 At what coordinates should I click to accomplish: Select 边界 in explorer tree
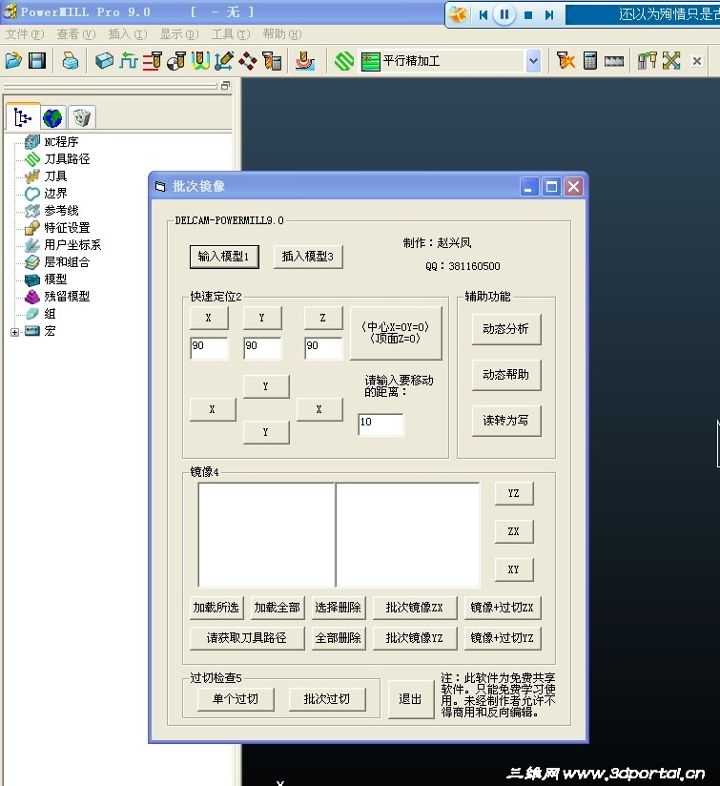[55, 193]
